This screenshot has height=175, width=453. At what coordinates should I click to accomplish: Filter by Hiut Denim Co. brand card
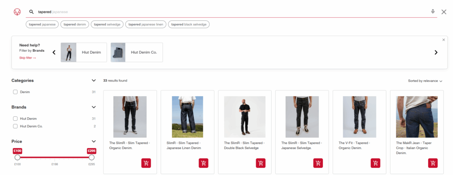click(137, 52)
